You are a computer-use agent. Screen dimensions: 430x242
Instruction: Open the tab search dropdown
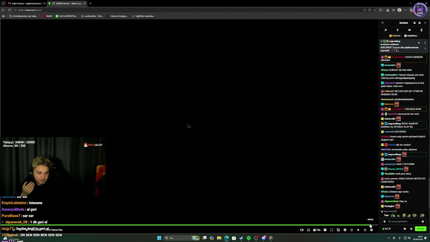click(3, 3)
